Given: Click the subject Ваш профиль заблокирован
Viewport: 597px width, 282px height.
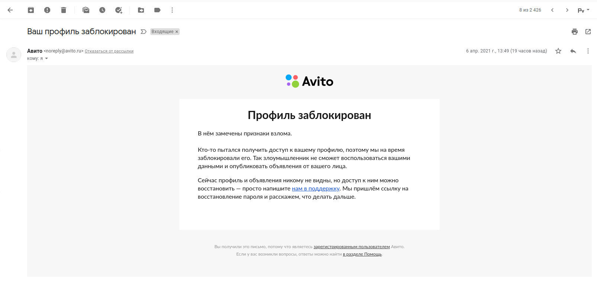Looking at the screenshot, I should 81,32.
